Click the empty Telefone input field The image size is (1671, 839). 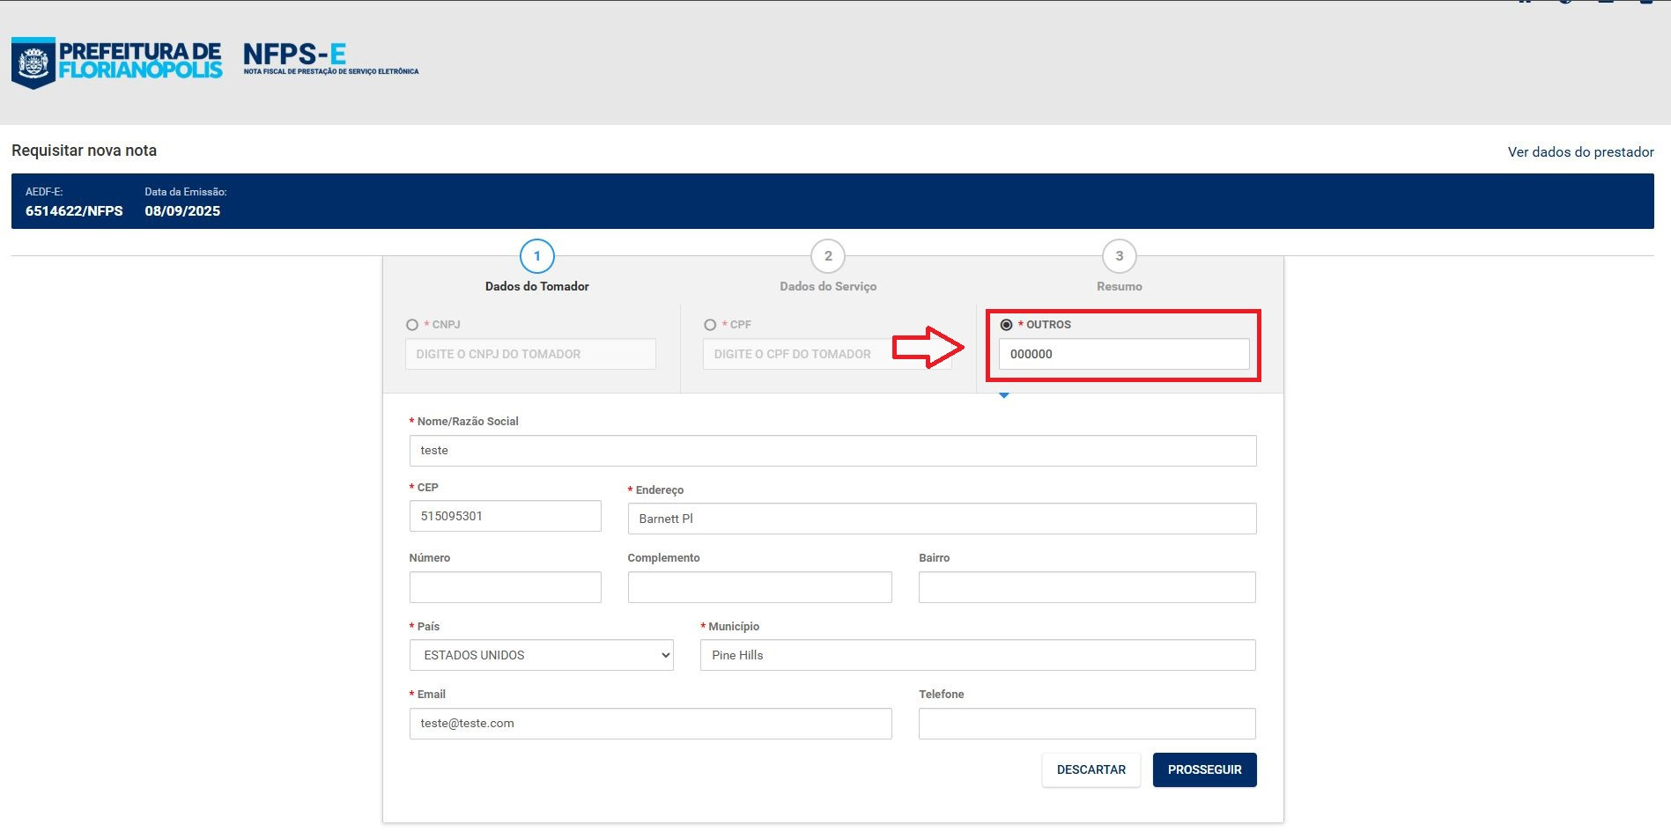pyautogui.click(x=1086, y=724)
